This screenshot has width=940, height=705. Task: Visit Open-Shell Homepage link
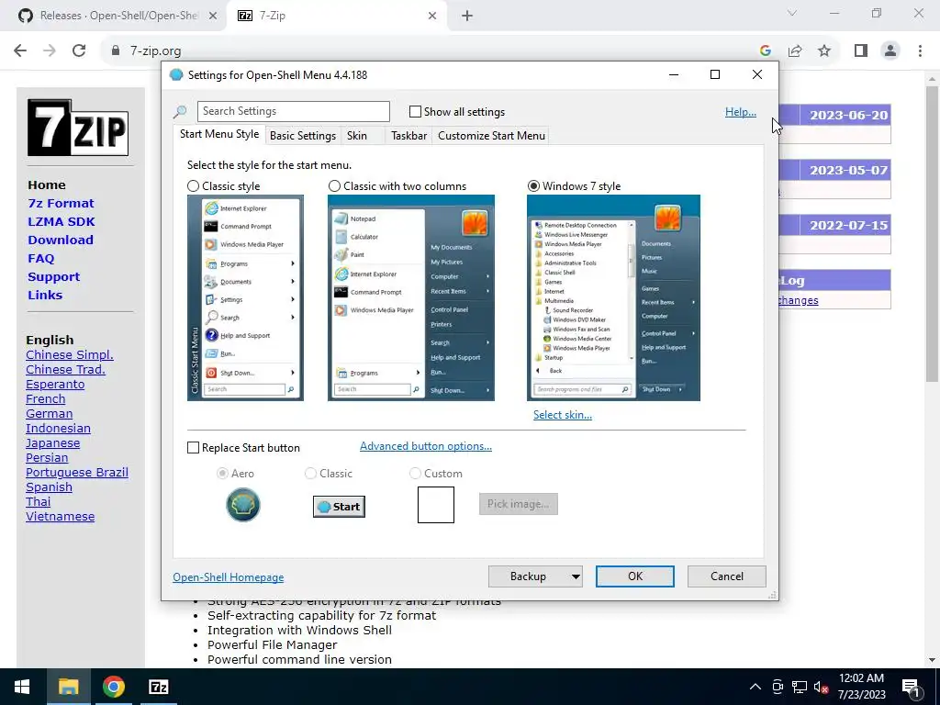229,577
